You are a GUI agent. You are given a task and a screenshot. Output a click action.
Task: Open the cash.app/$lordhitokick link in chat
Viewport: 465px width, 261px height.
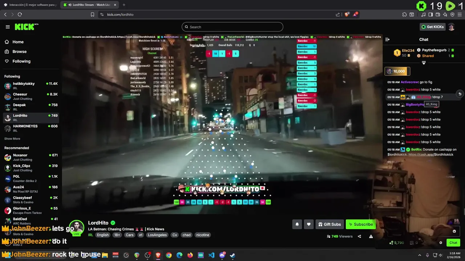click(431, 154)
